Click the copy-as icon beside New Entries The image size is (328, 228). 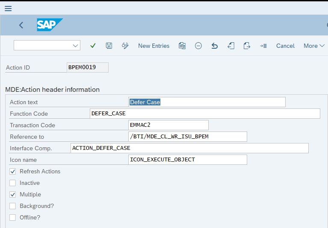click(x=182, y=46)
